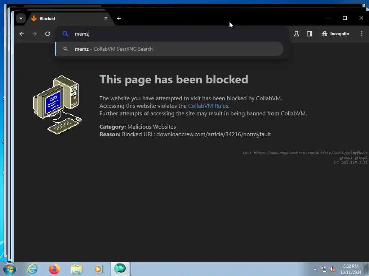
Task: Launch Firefox from taskbar
Action: click(54, 269)
